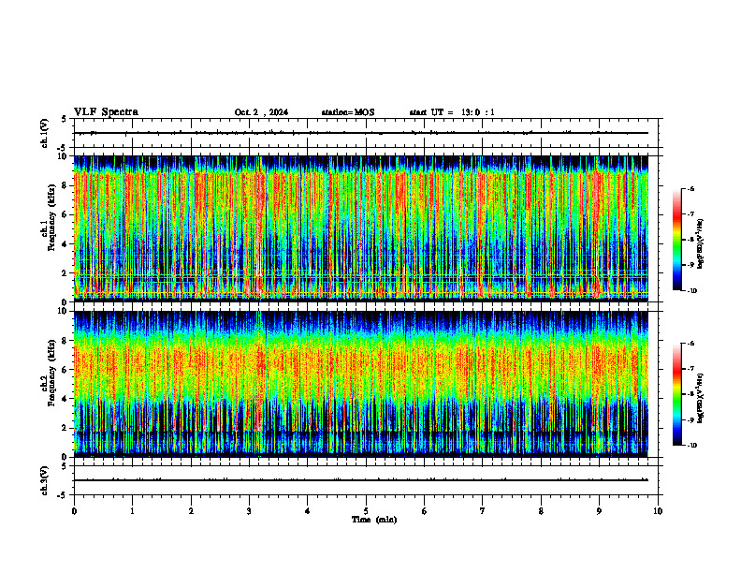Viewport: 741px width, 573px height.
Task: Click the ch.2 spectrogram "8" kHz tick label
Action: pos(65,341)
